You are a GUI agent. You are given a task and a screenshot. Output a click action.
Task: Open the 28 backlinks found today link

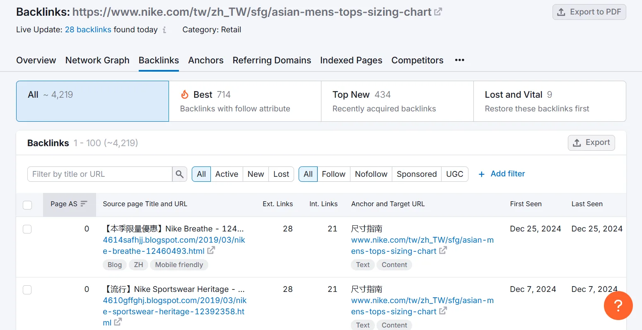pyautogui.click(x=88, y=30)
